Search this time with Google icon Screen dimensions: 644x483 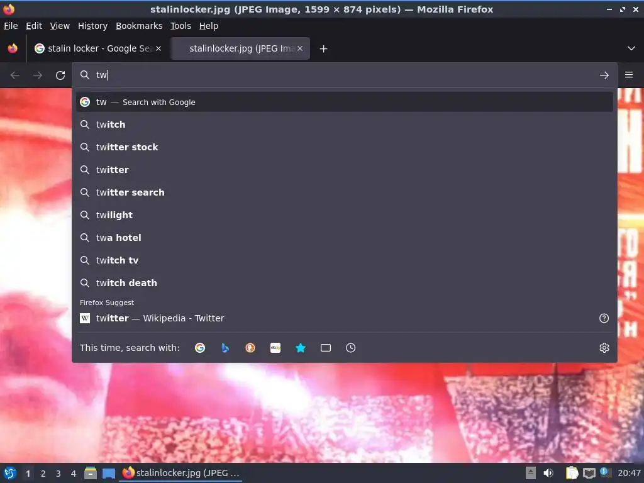click(200, 348)
